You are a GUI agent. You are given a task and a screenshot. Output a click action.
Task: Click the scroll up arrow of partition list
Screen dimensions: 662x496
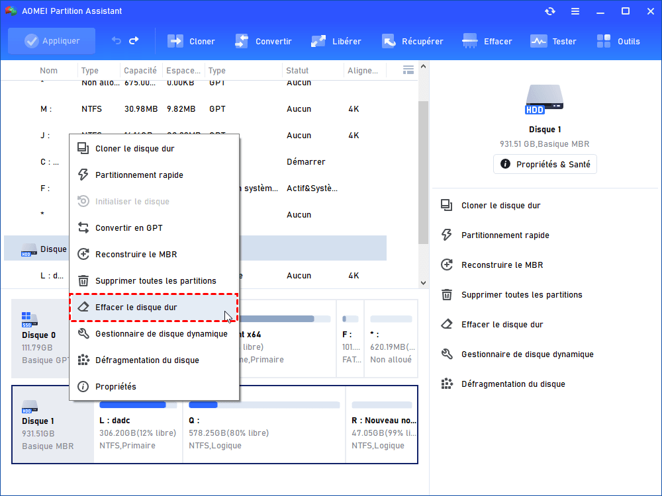(x=424, y=67)
